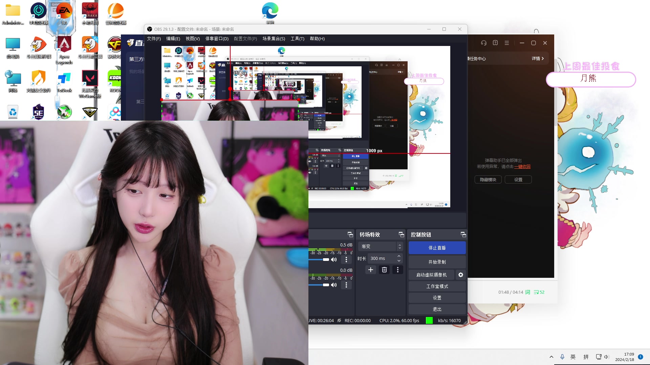Image resolution: width=650 pixels, height=365 pixels.
Task: Click 设置 in the streaming assistant window
Action: coord(518,179)
